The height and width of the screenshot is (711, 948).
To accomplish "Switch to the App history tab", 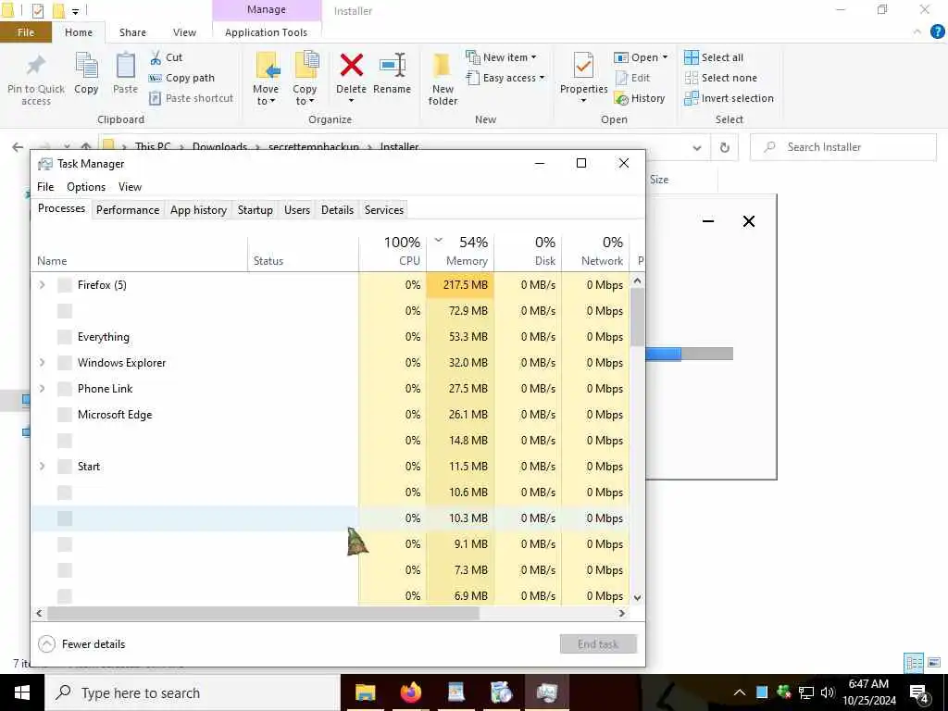I will [x=198, y=210].
